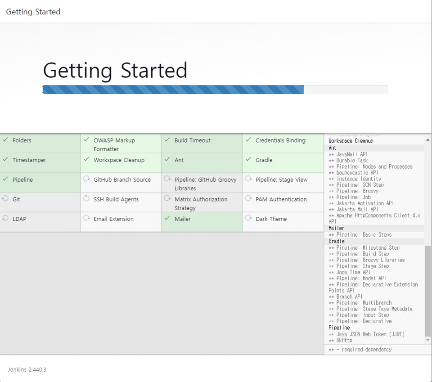Select the Build Timeout plugin label
Screen dimensions: 432x382
(192, 140)
